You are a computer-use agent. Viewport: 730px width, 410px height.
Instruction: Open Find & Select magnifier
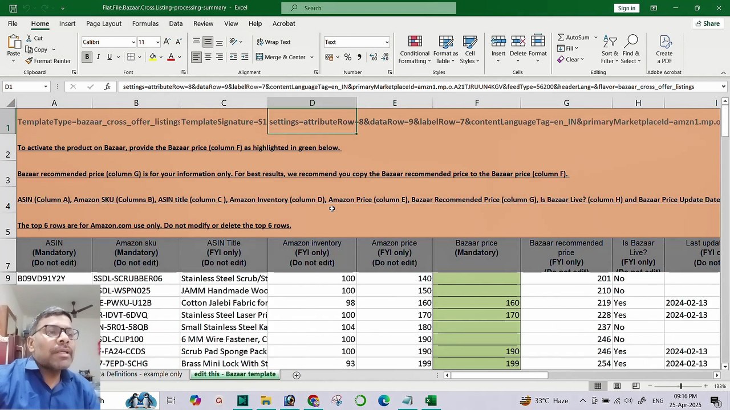click(x=631, y=50)
